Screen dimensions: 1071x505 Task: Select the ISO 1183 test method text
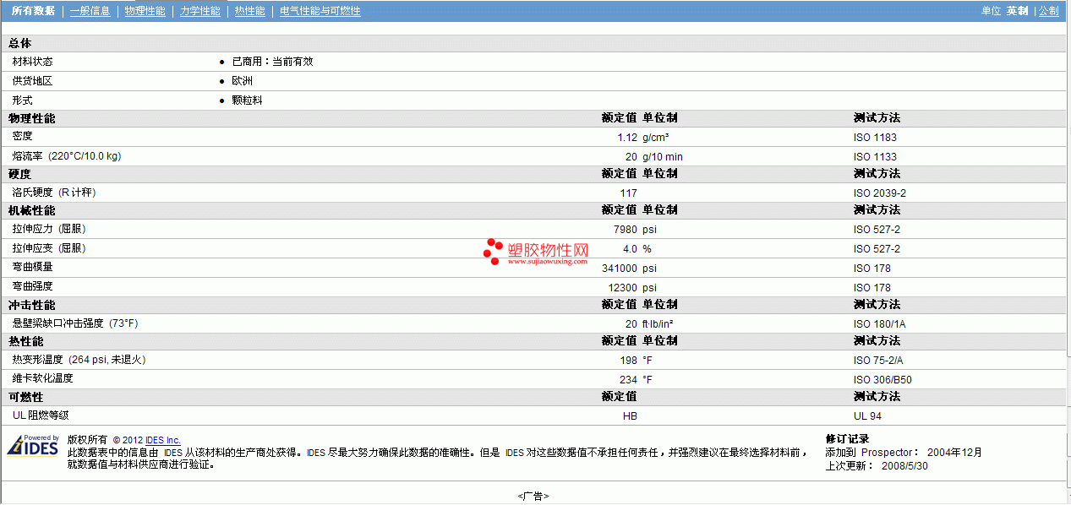[875, 137]
